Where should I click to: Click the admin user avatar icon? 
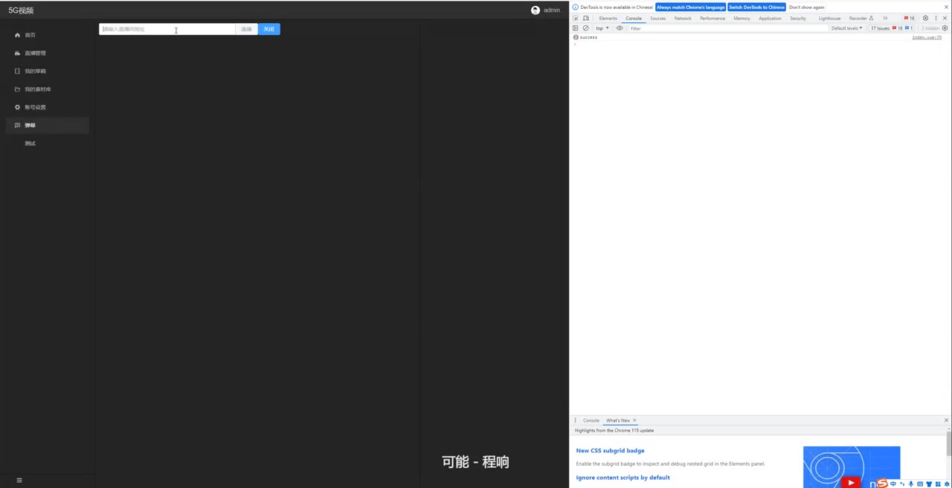pos(535,10)
